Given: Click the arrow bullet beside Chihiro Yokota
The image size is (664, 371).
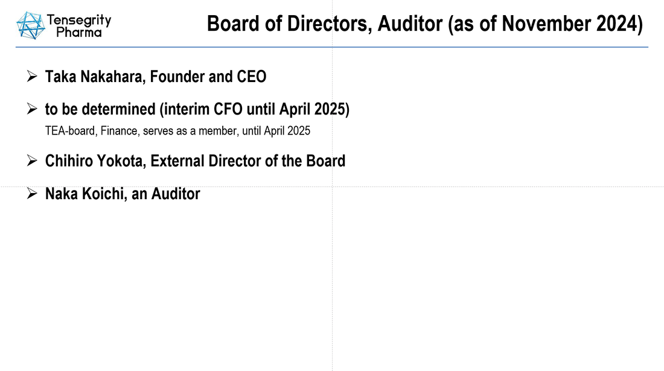Looking at the screenshot, I should [x=32, y=160].
